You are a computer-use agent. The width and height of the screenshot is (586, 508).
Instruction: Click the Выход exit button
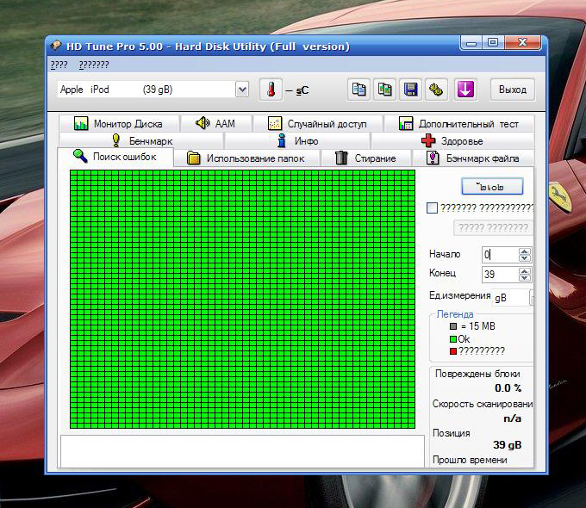(512, 90)
